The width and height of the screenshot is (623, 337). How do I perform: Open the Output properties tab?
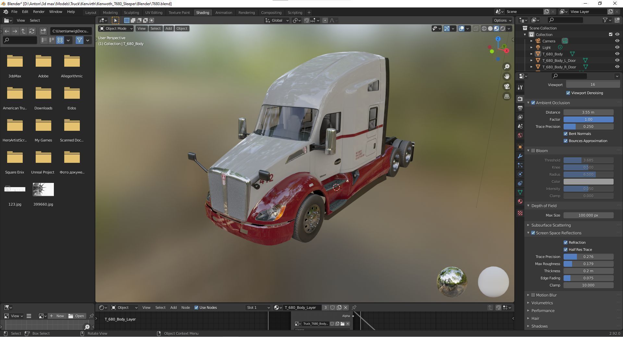[520, 108]
